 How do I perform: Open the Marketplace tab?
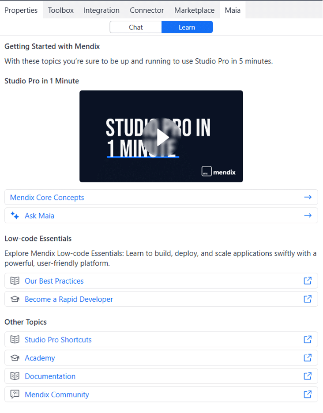pos(194,10)
